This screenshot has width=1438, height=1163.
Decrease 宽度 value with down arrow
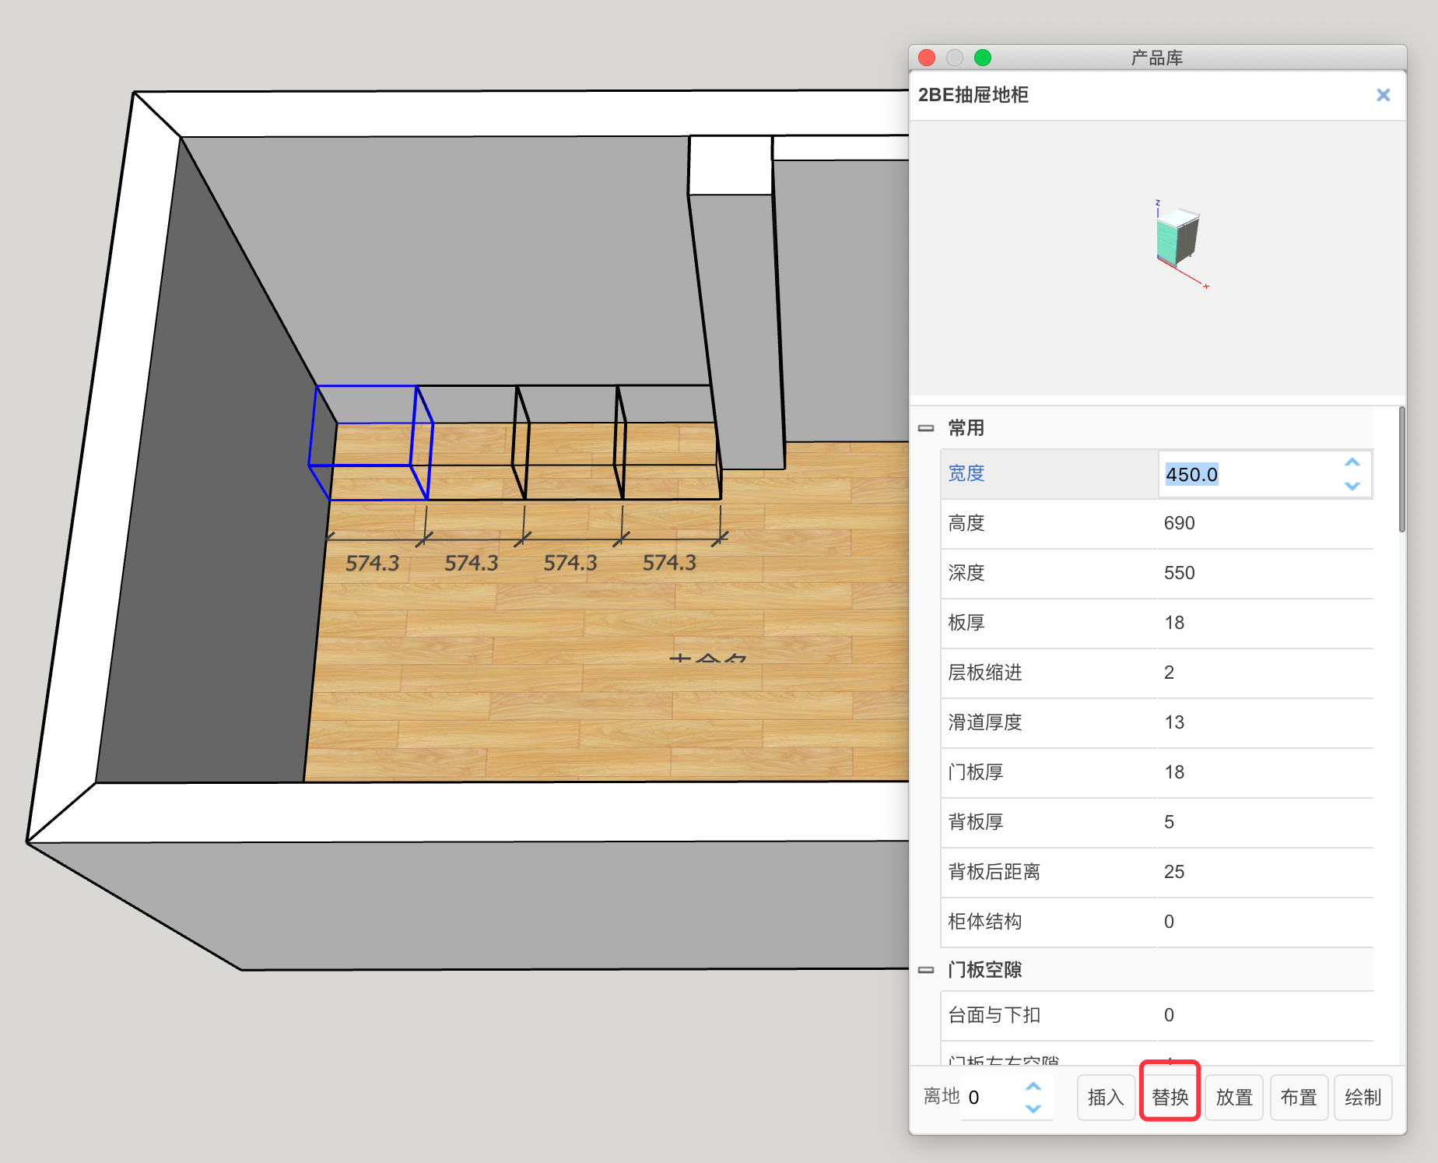coord(1352,486)
